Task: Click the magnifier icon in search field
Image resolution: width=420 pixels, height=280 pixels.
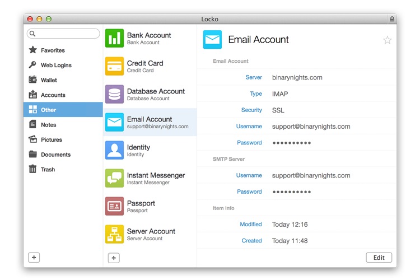Action: click(x=32, y=34)
